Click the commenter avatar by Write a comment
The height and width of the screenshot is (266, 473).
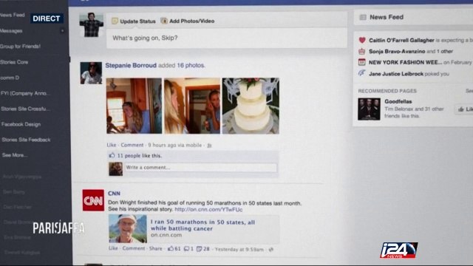click(x=115, y=169)
